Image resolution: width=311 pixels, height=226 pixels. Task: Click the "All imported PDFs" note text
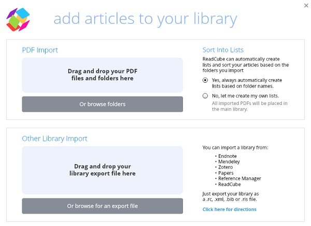point(242,106)
